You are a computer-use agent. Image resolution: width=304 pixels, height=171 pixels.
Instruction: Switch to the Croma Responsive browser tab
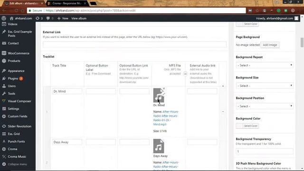pos(67,3)
